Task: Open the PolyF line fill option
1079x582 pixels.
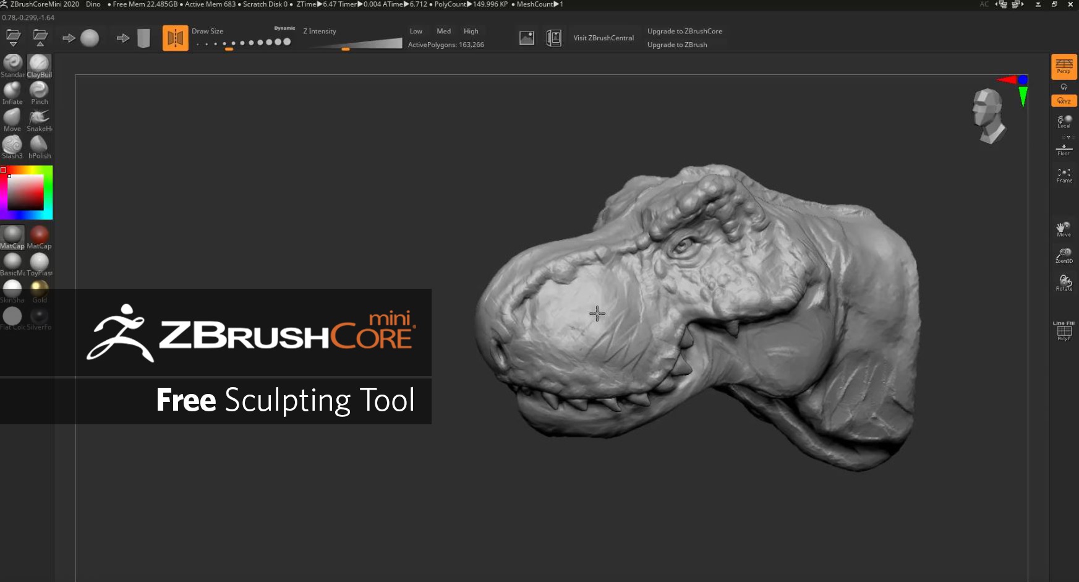Action: point(1064,330)
